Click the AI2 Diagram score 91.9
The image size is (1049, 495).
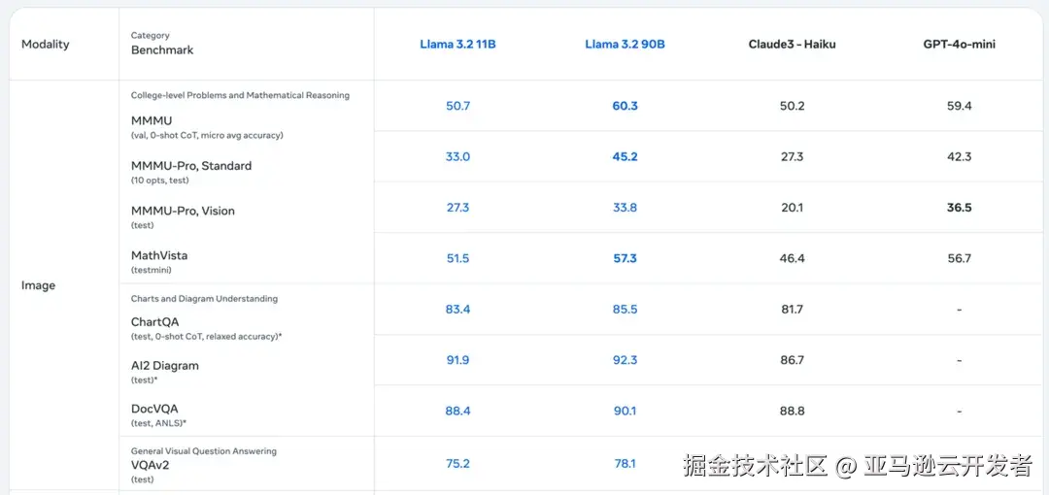457,360
